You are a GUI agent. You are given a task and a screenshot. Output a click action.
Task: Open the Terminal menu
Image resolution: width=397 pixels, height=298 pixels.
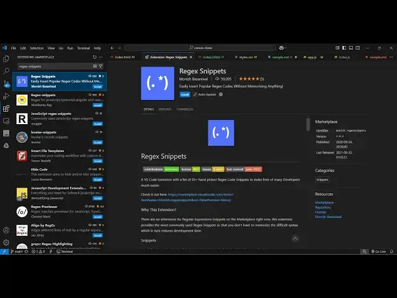84,48
